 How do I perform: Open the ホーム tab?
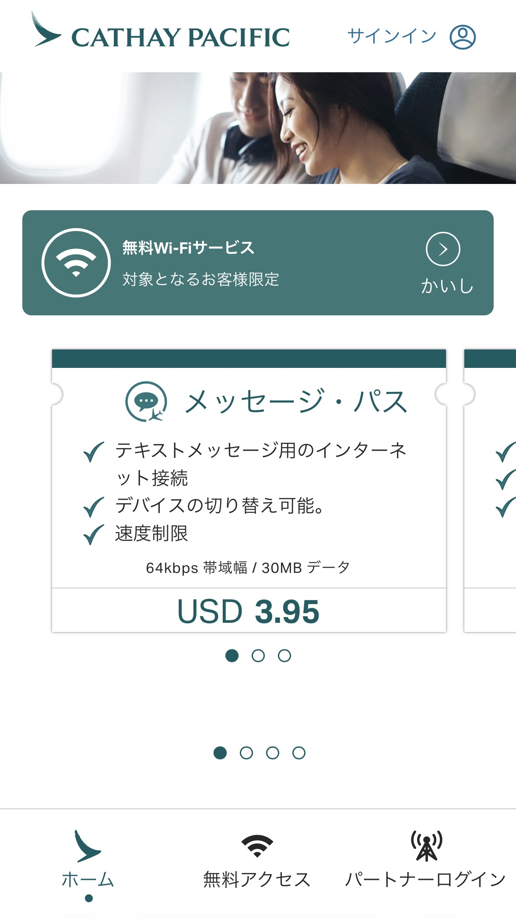[88, 879]
